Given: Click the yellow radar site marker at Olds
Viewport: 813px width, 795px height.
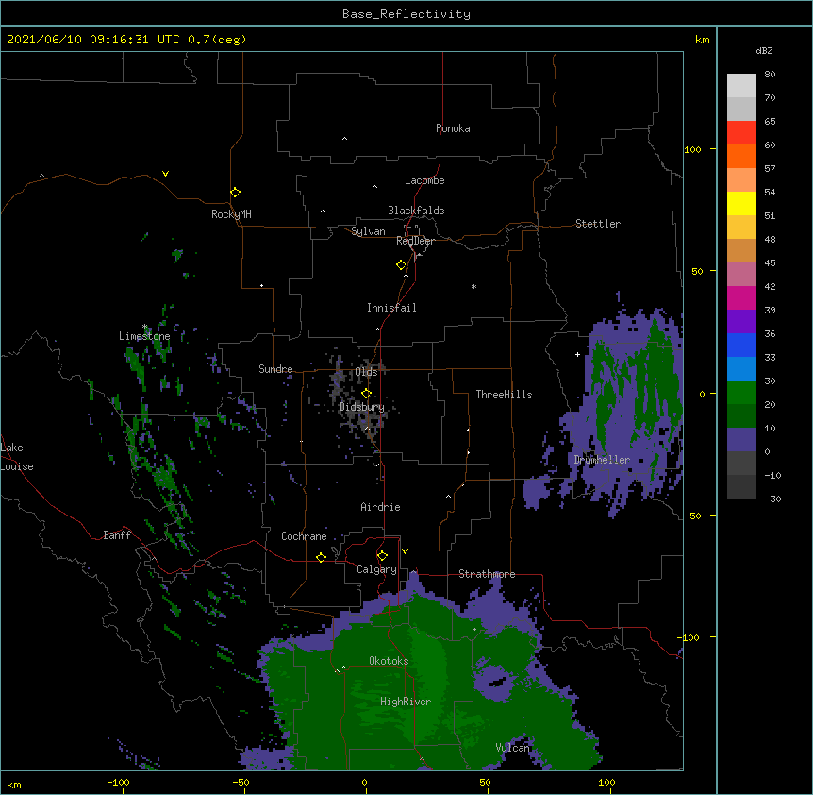Looking at the screenshot, I should click(367, 393).
